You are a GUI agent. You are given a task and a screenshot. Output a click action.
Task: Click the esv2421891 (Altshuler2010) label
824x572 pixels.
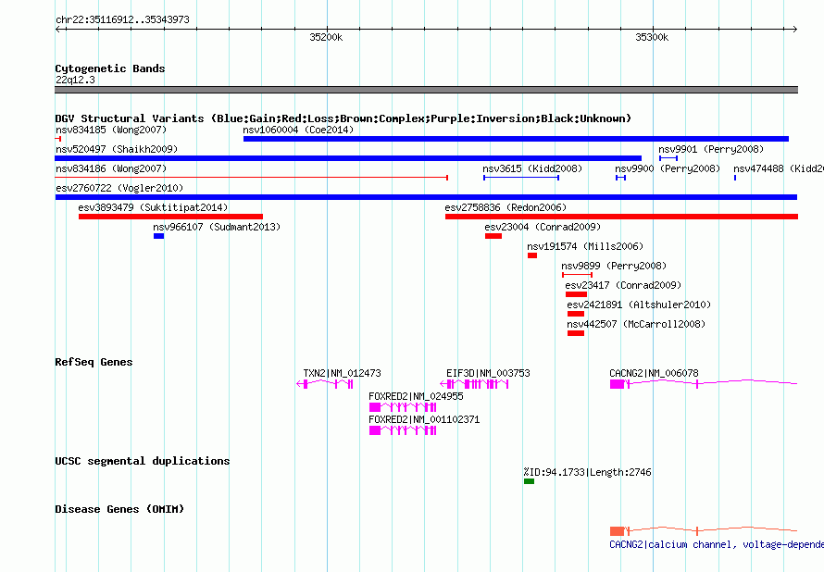click(x=639, y=305)
